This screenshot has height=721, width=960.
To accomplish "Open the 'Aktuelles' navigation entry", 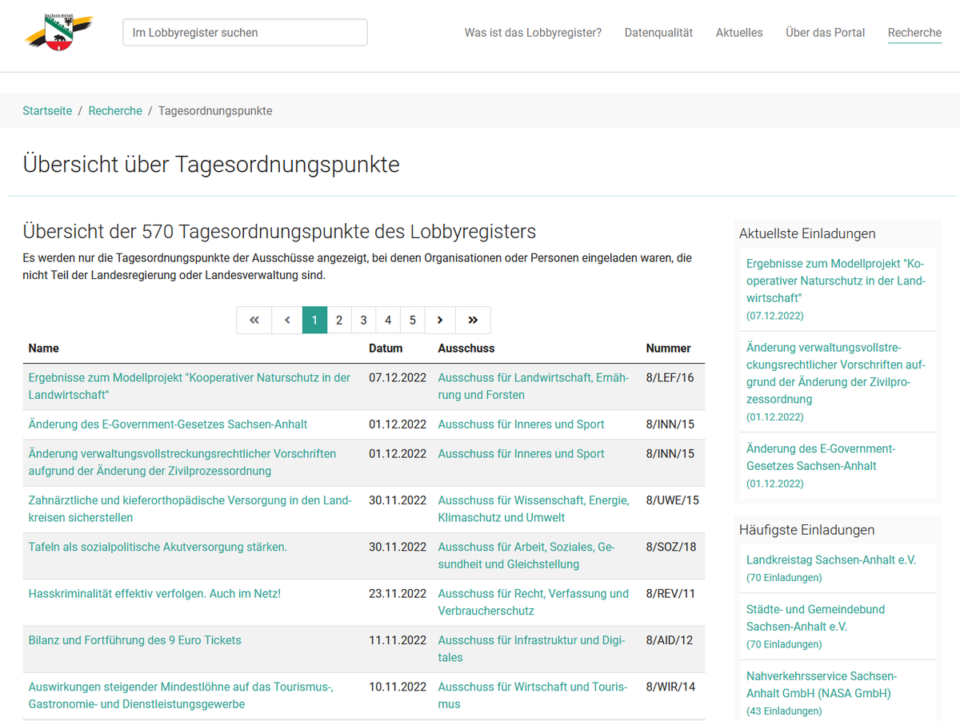I will pos(739,33).
